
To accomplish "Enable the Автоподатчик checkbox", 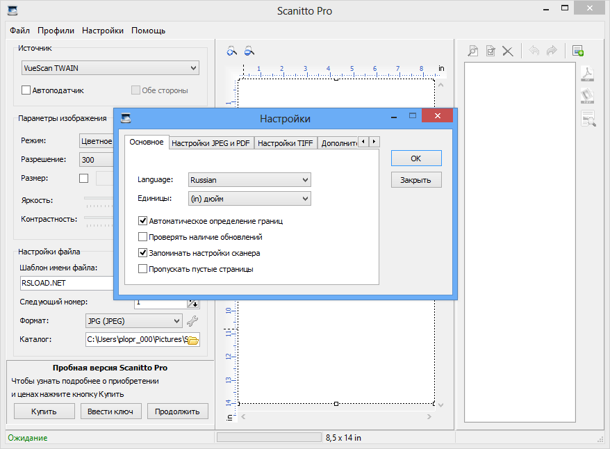I will point(26,90).
